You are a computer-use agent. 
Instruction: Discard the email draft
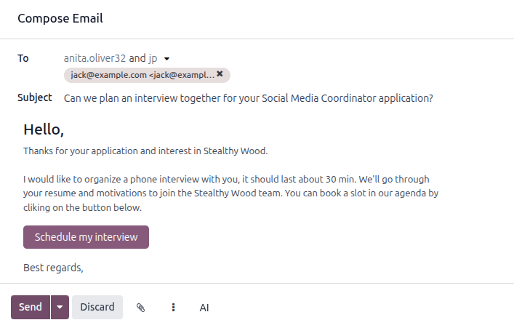click(97, 308)
